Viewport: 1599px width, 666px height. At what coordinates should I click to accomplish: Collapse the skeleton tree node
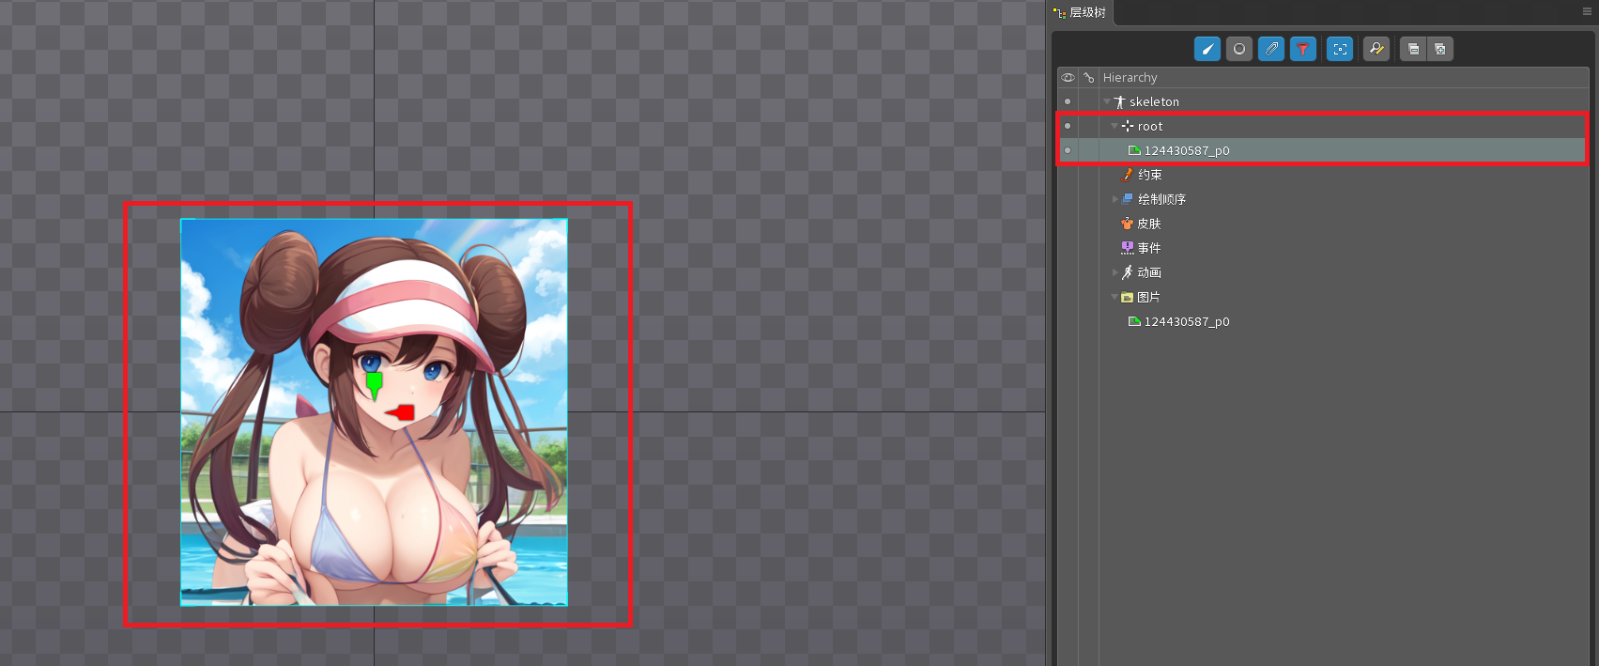pos(1107,101)
